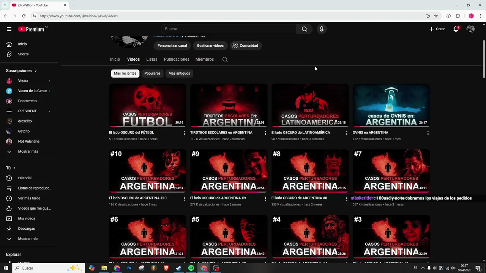Viewport: 486px width, 273px height.
Task: Open TIROTEOS ESCOLARES en ARGENTINA thumbnail
Action: 229,105
